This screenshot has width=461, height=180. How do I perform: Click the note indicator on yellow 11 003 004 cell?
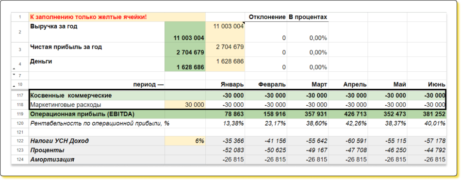(244, 23)
